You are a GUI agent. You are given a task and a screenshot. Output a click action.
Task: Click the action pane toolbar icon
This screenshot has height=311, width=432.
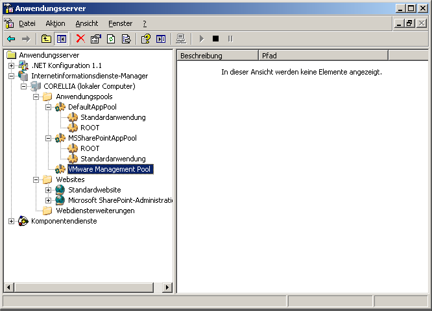point(161,39)
